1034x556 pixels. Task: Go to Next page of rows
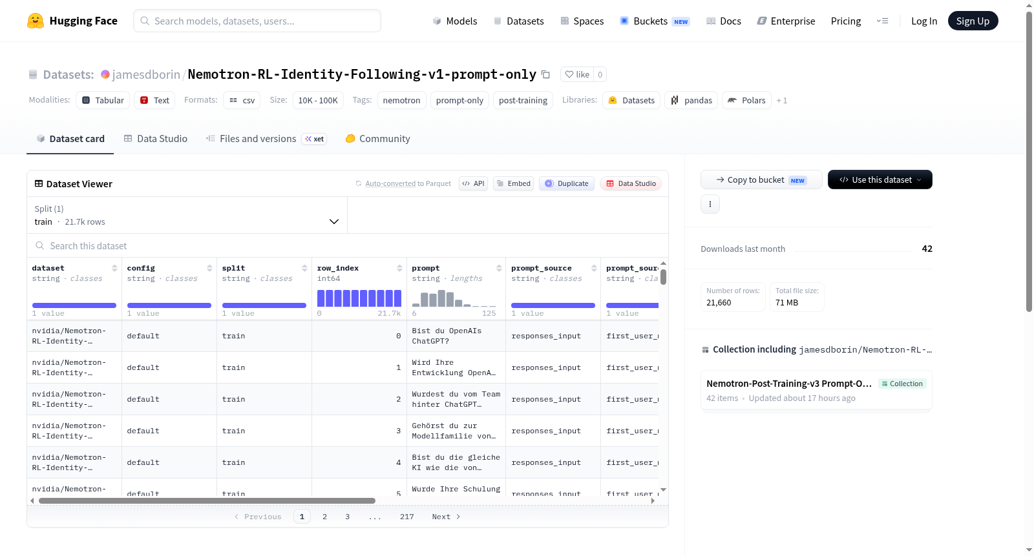coord(446,517)
